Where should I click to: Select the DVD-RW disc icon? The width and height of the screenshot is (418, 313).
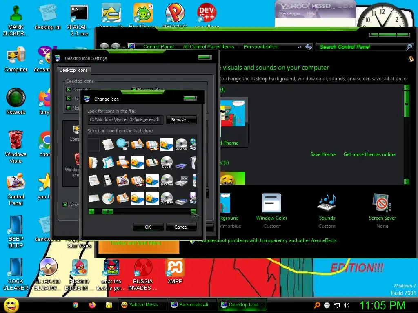tap(182, 145)
